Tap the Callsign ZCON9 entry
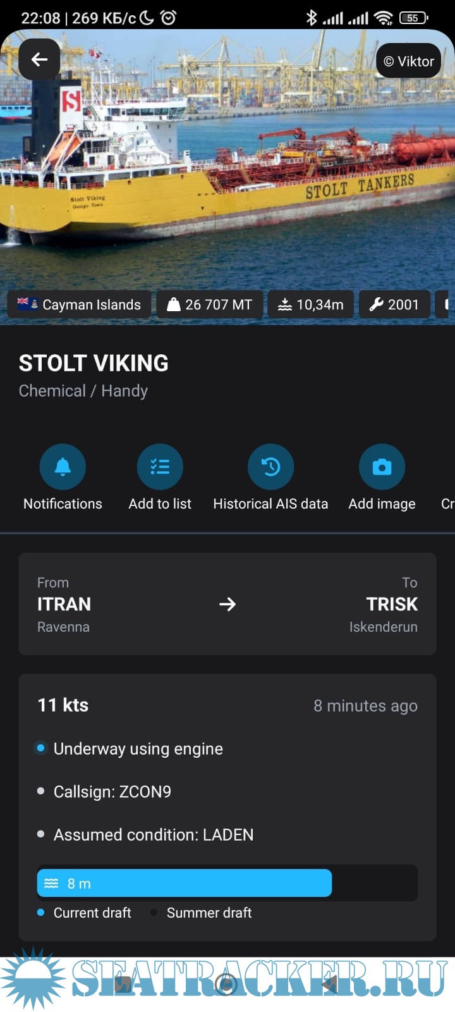The height and width of the screenshot is (1012, 455). [x=112, y=792]
